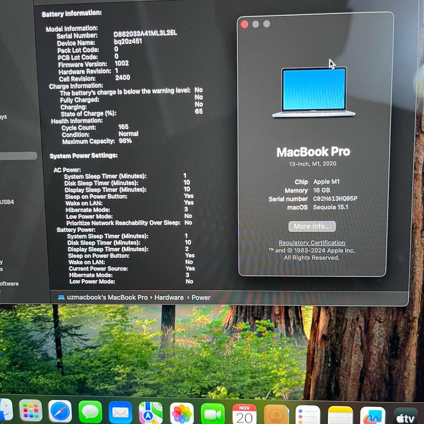The height and width of the screenshot is (424, 424).
Task: Click the 'Model Information:' label
Action: pyautogui.click(x=72, y=29)
